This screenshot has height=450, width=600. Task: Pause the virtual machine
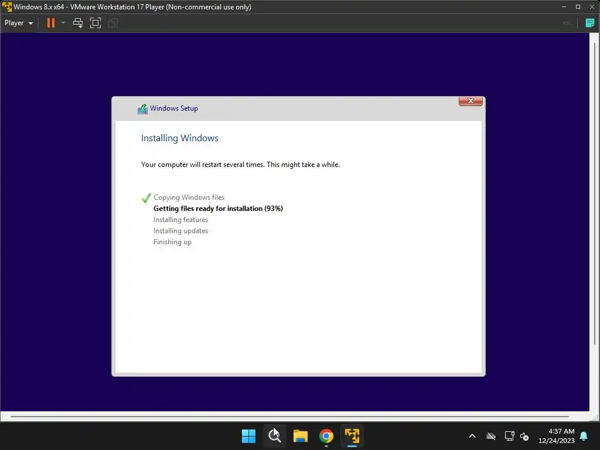pos(50,23)
